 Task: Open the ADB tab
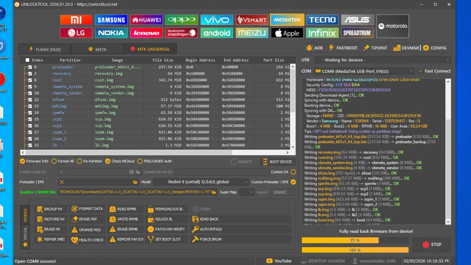(x=314, y=48)
